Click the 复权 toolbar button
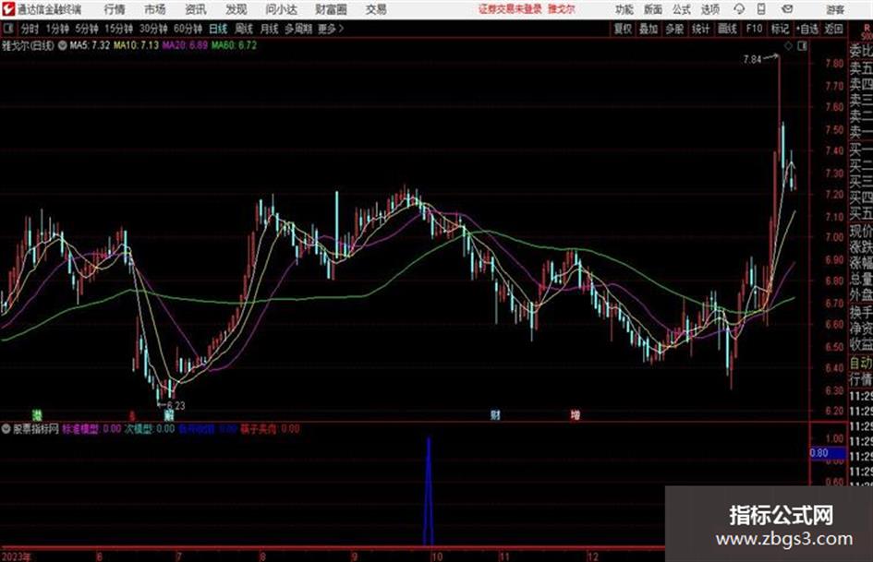This screenshot has width=873, height=562. click(x=623, y=29)
